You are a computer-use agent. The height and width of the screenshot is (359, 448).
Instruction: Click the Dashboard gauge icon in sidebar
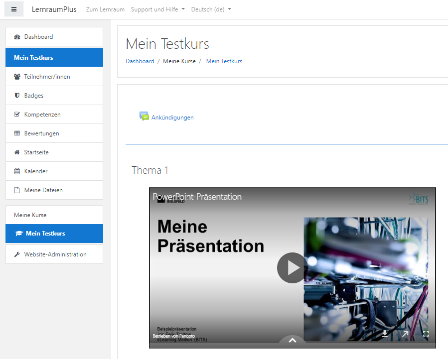pos(17,37)
